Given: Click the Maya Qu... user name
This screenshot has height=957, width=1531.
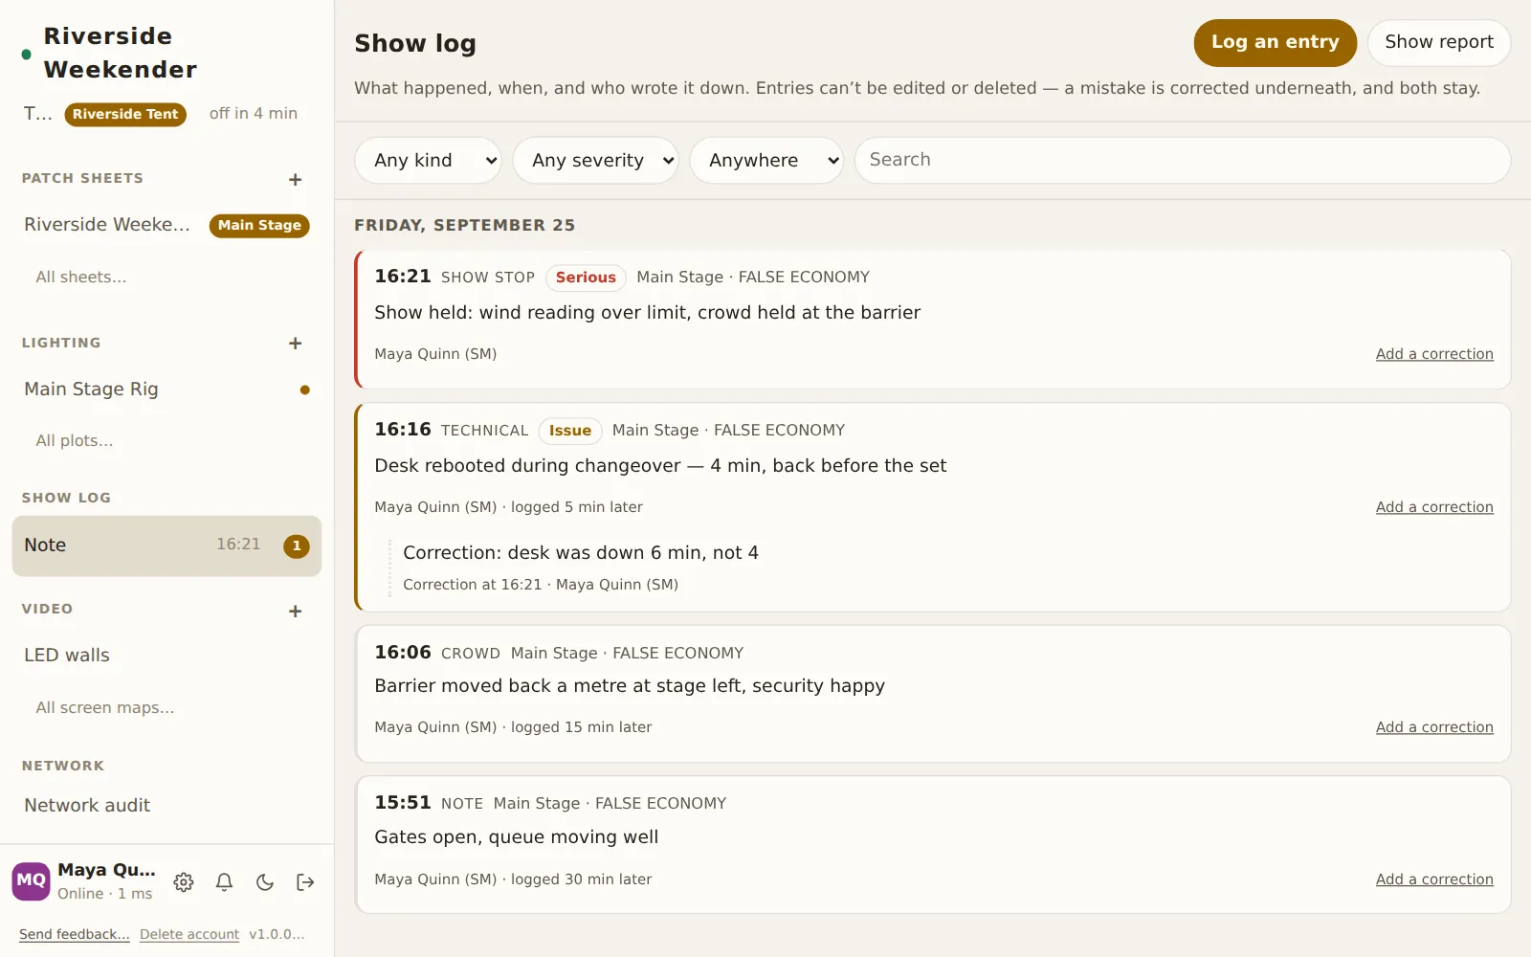Looking at the screenshot, I should click(106, 870).
